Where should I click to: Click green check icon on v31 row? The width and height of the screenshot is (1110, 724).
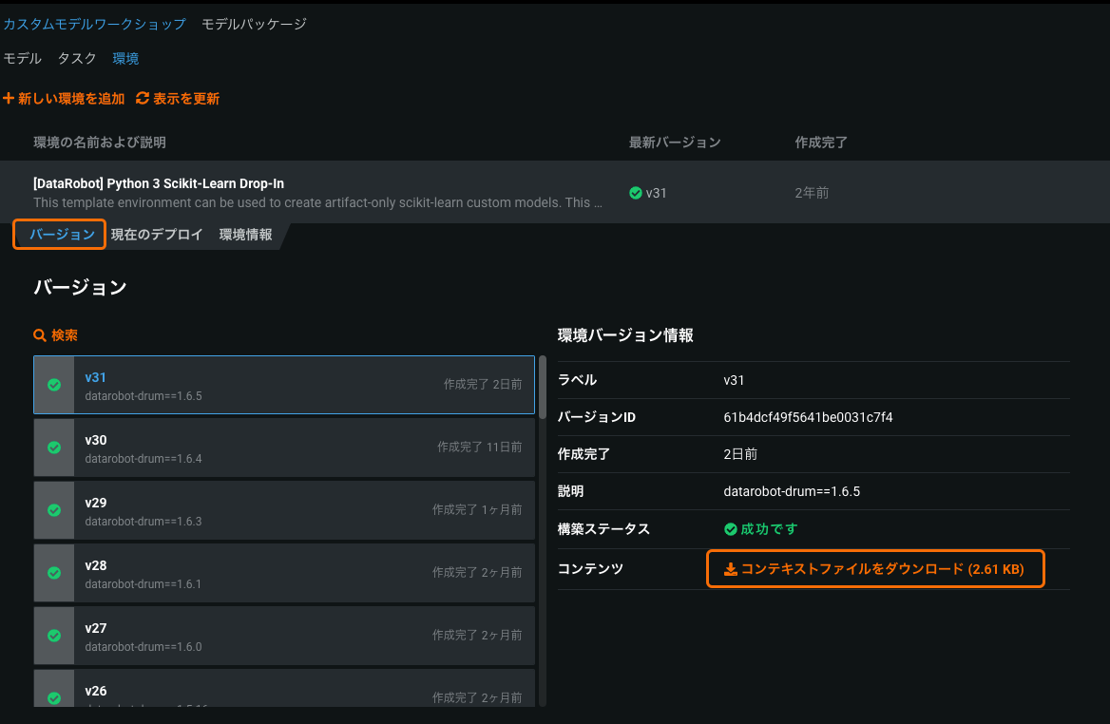click(x=54, y=385)
